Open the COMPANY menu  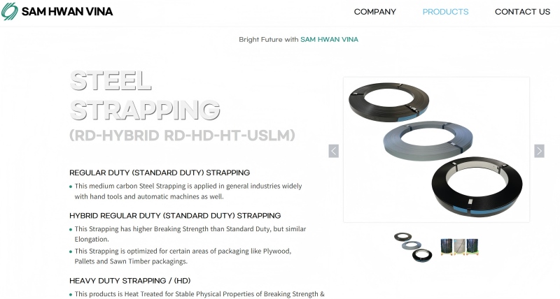pos(375,12)
